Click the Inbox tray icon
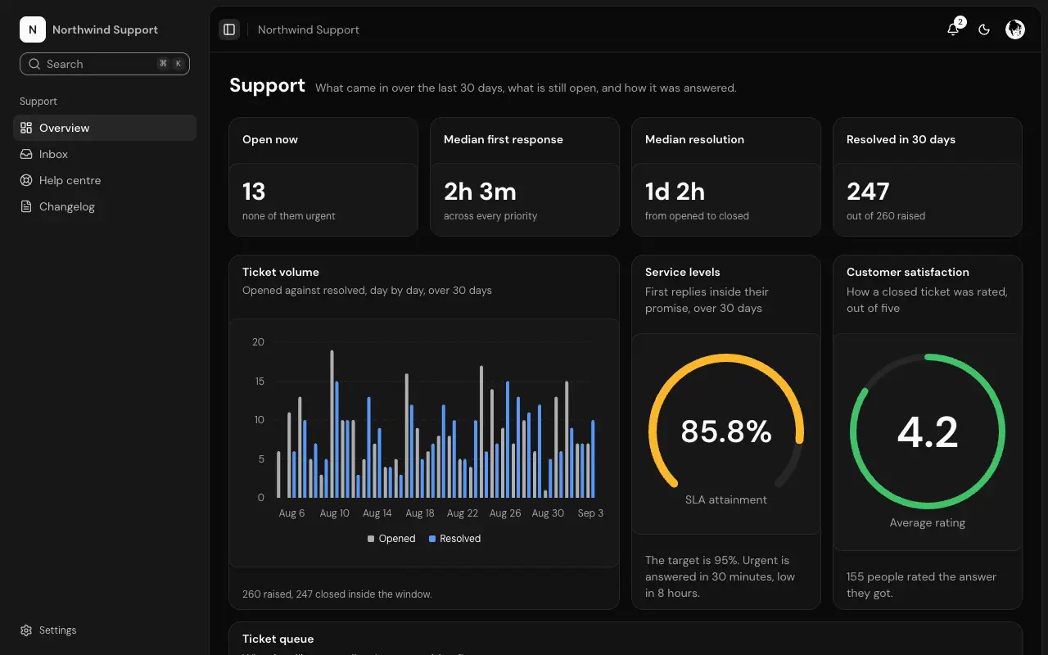This screenshot has width=1048, height=655. [x=26, y=154]
